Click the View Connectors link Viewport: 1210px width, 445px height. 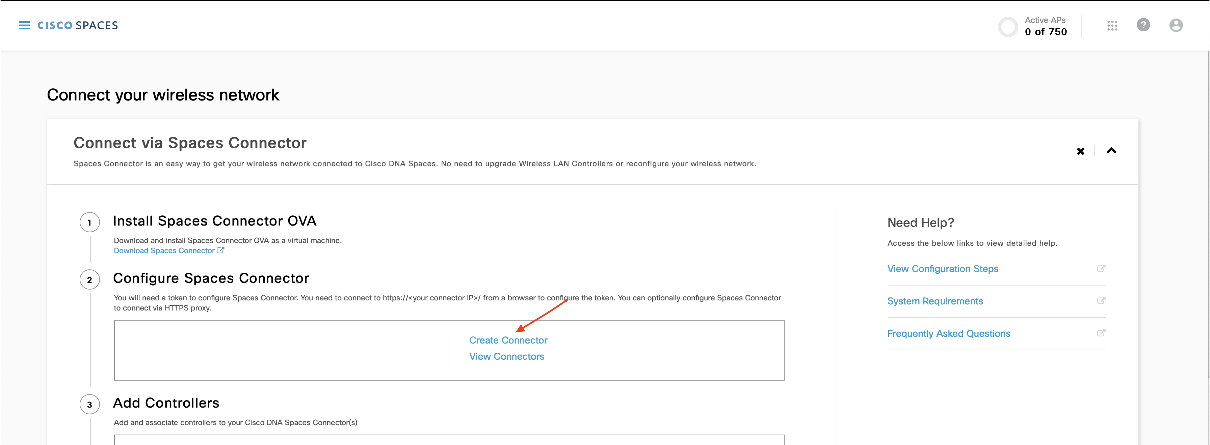tap(506, 356)
